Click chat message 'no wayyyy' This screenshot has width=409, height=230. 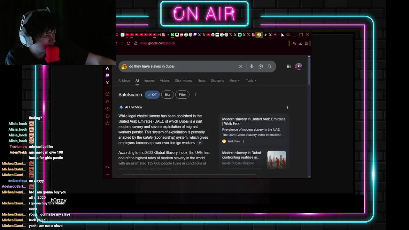[36, 180]
